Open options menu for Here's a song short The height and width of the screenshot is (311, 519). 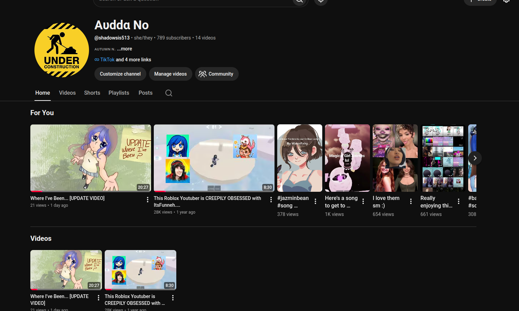[363, 201]
